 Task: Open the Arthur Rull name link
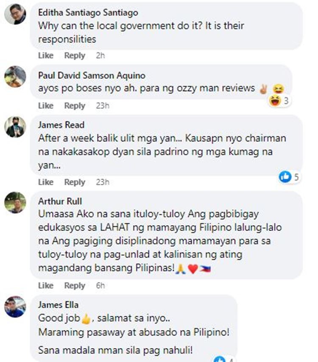tap(60, 201)
